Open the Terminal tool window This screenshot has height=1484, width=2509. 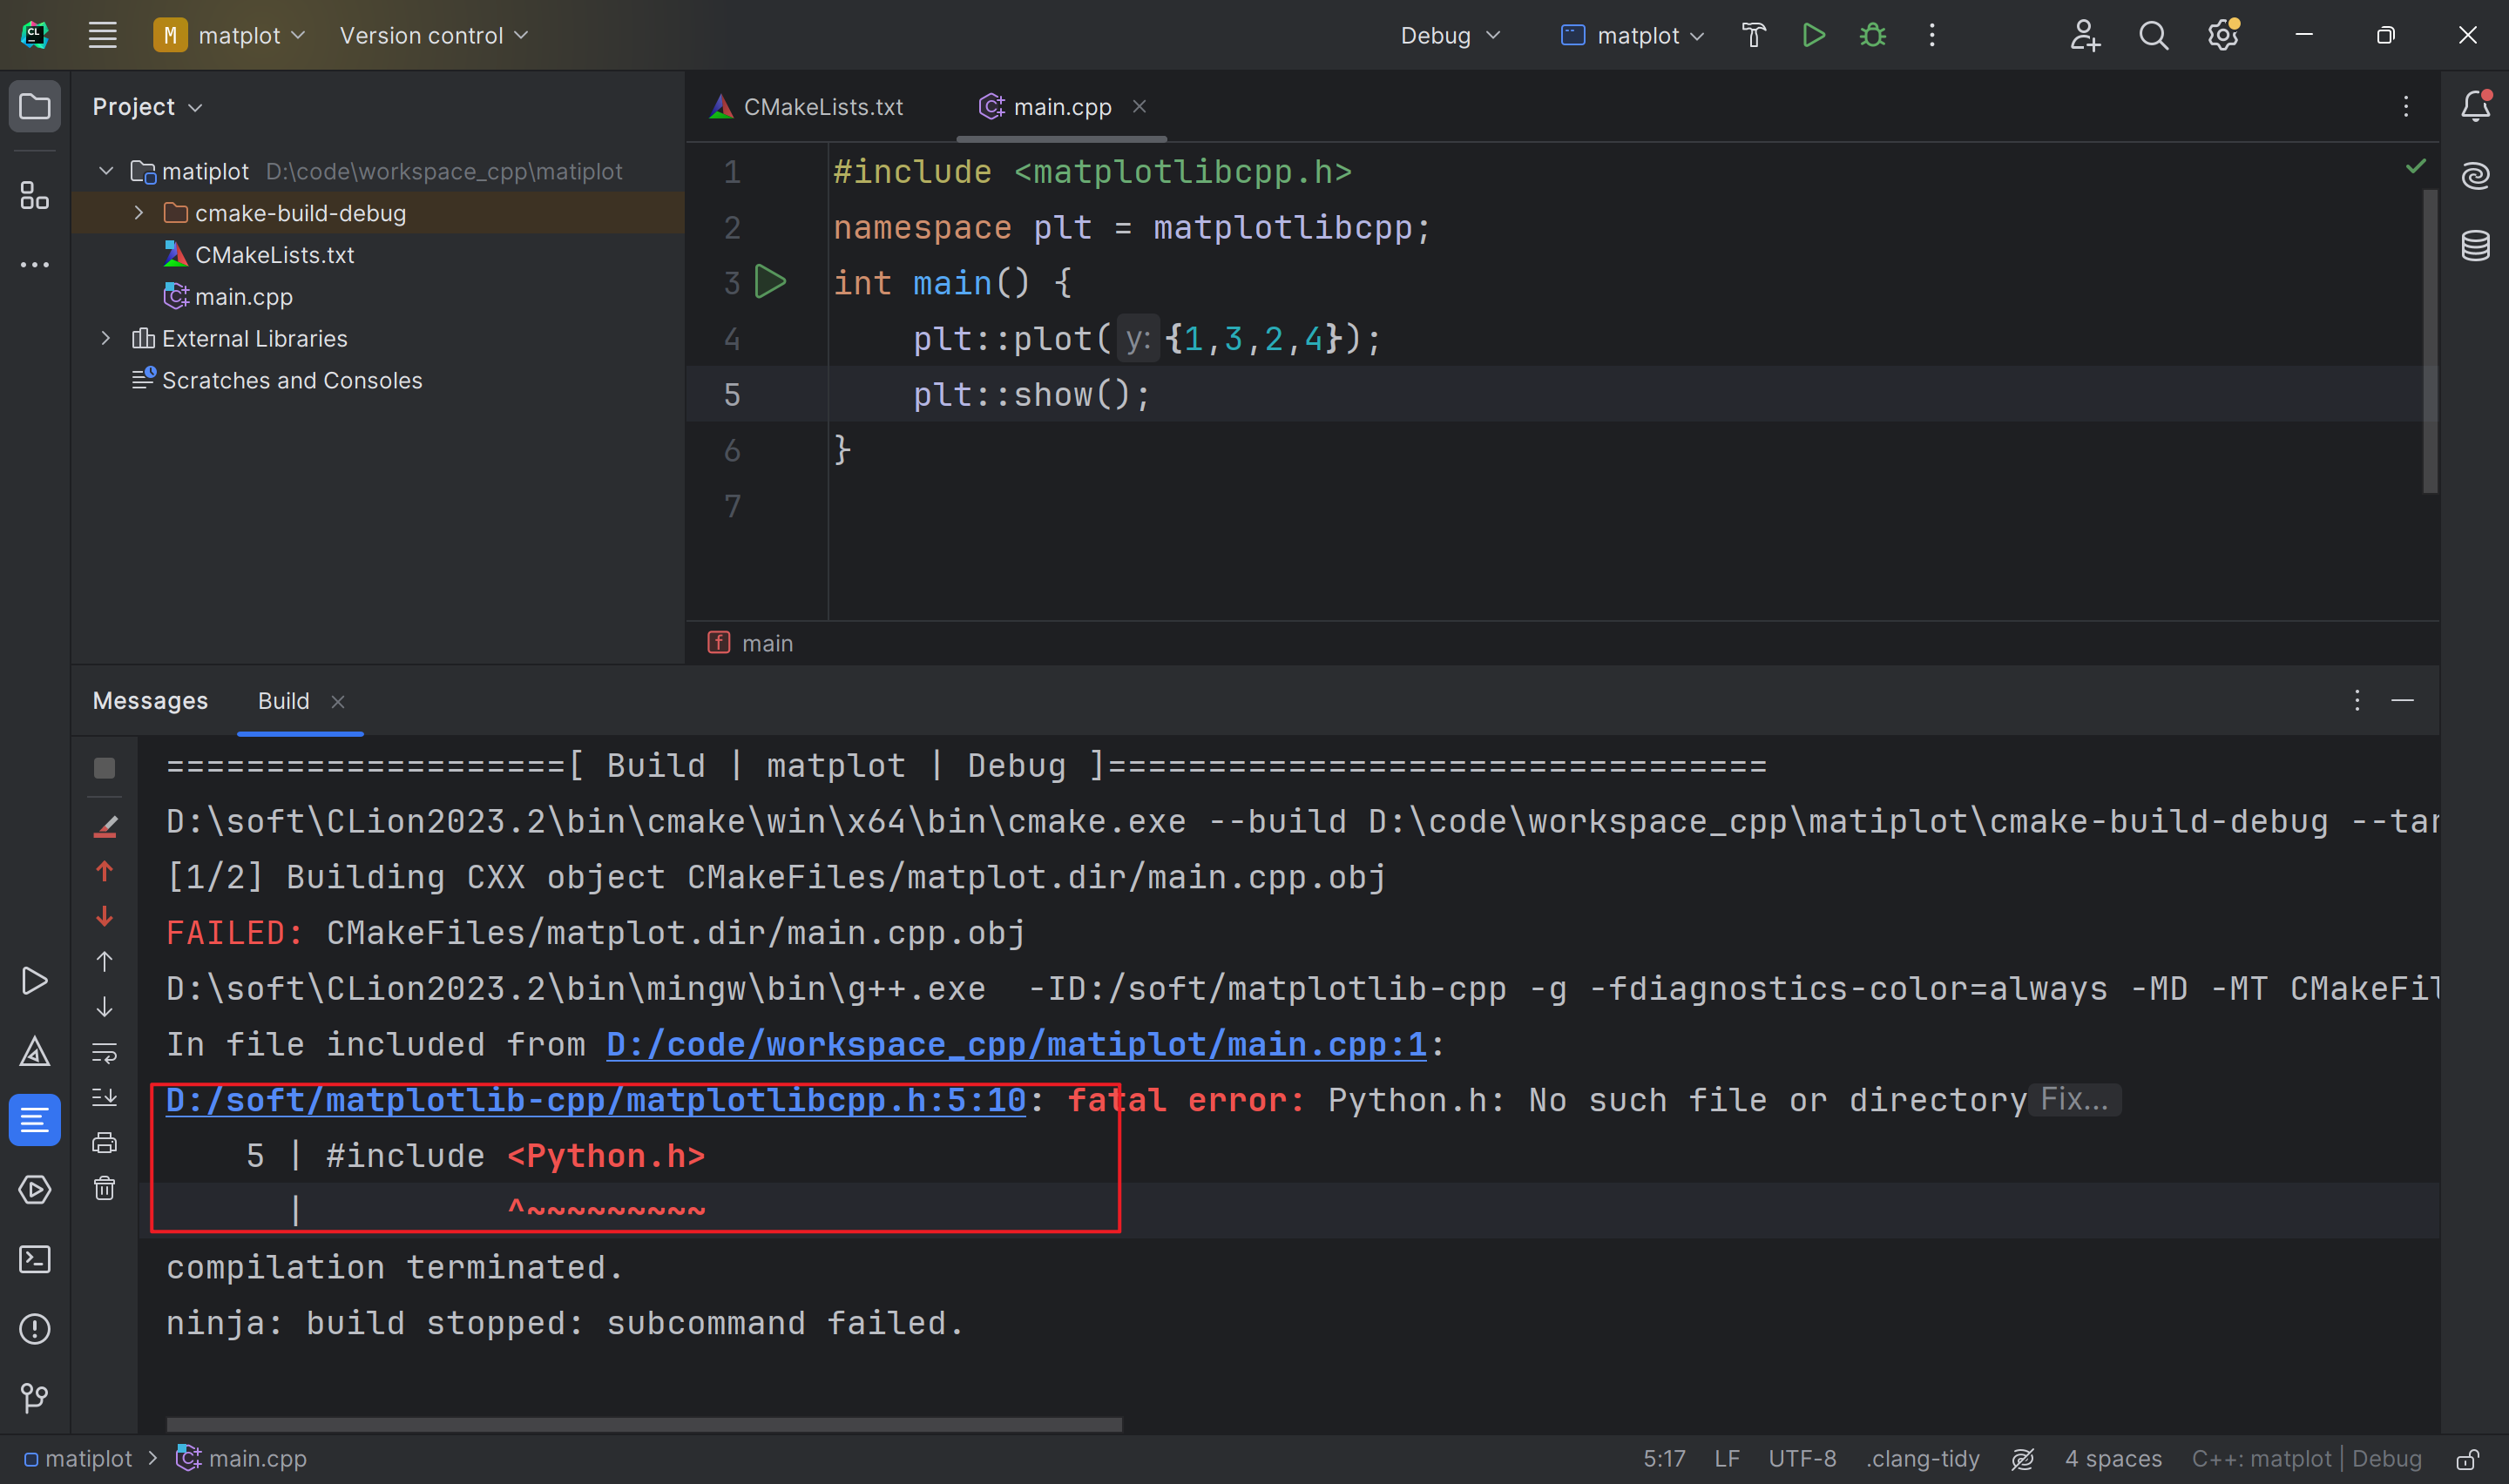pos(35,1258)
